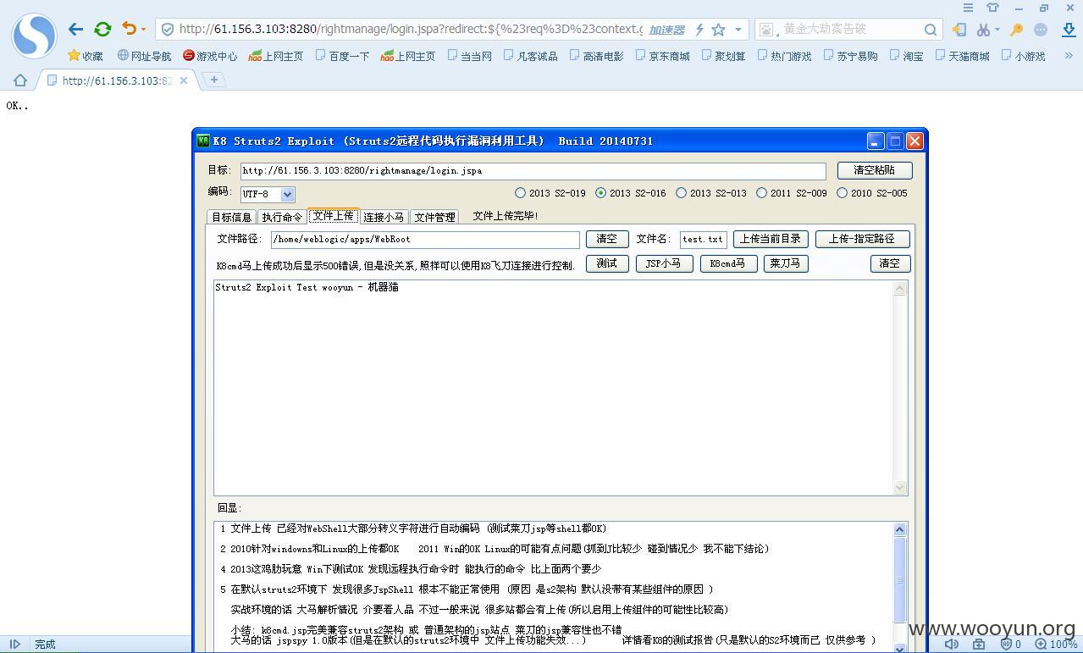Open the address bar history dropdown arrow

[x=738, y=30]
